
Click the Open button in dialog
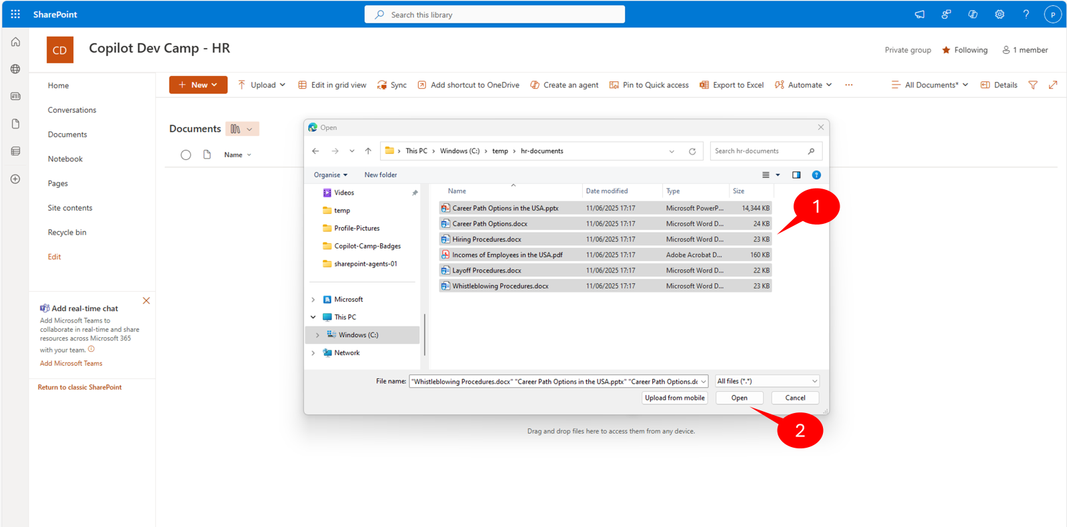(x=740, y=398)
